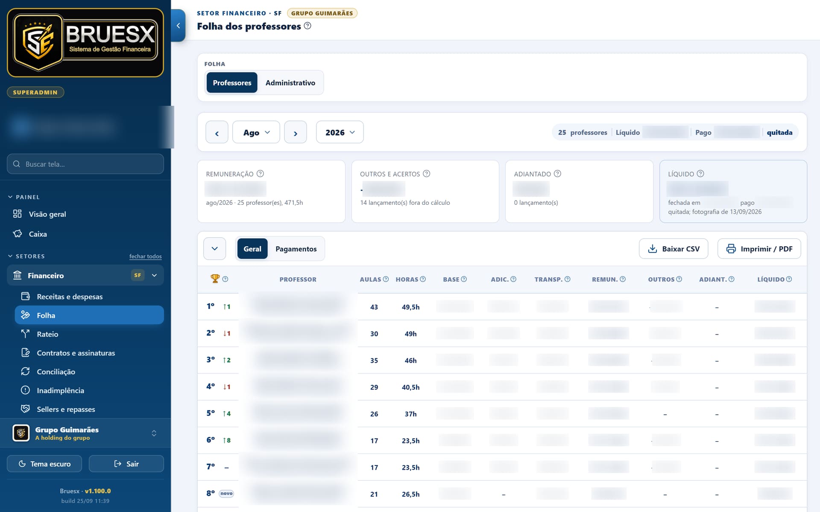Select Professores payroll segment

[x=232, y=83]
